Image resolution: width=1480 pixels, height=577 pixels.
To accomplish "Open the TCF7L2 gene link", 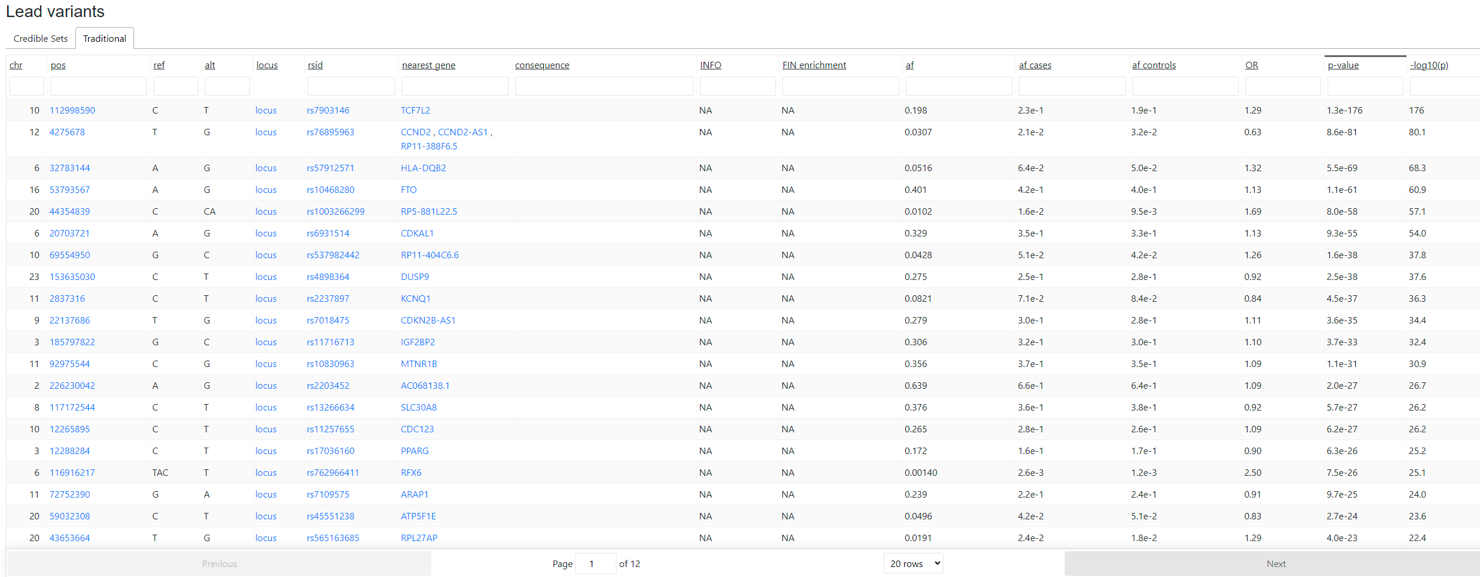I will [x=415, y=111].
